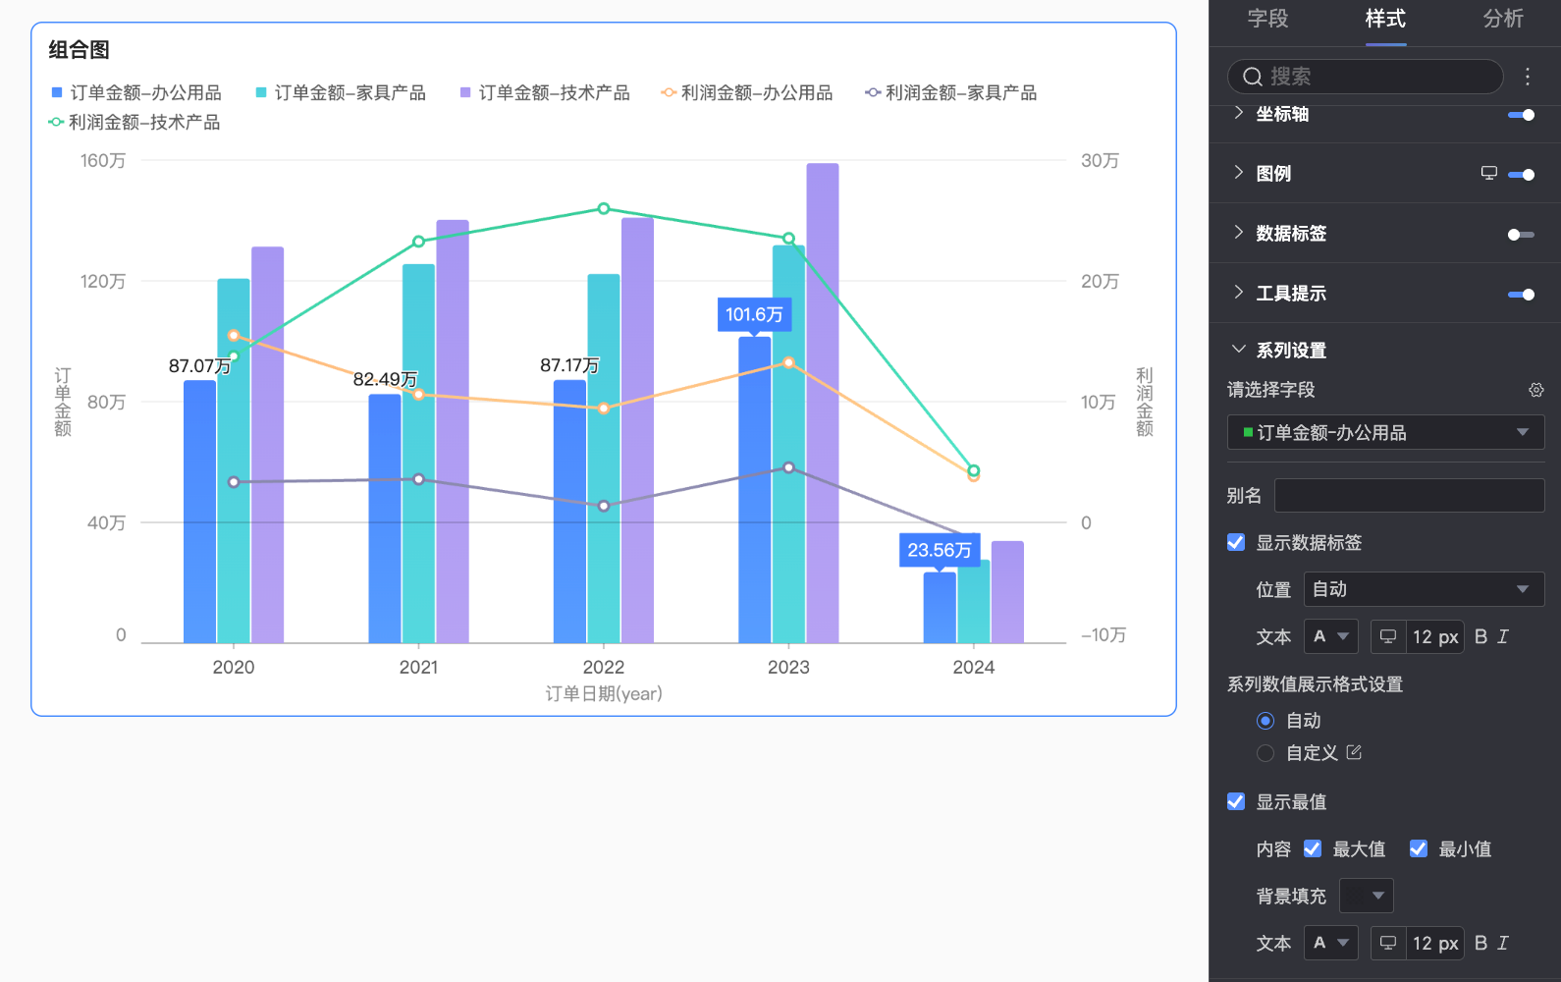Toggle italic for extreme value text
The image size is (1561, 982).
[x=1503, y=943]
